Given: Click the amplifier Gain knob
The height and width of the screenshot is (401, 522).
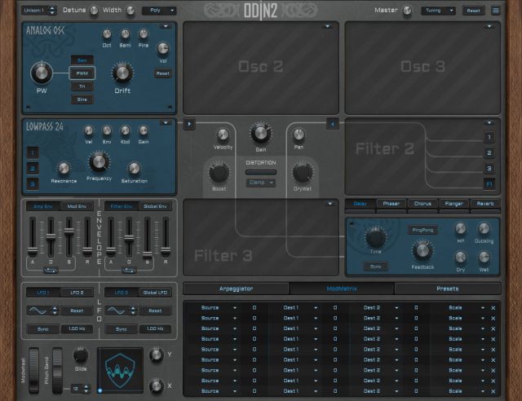Looking at the screenshot, I should 261,133.
